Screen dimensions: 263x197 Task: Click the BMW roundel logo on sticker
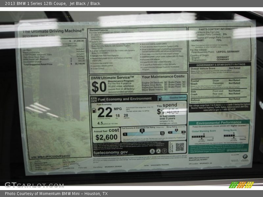[x=245, y=158]
